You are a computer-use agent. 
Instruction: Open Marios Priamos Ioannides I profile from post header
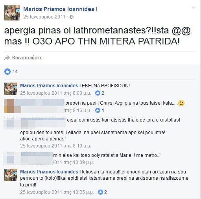tap(61, 9)
